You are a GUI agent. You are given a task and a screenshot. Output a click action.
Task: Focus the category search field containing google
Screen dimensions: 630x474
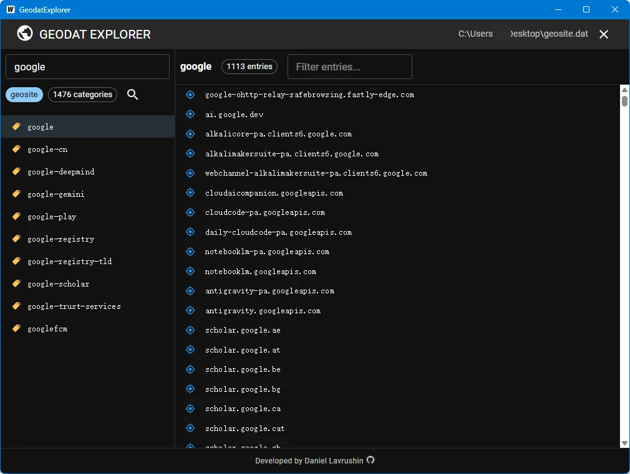pyautogui.click(x=87, y=67)
